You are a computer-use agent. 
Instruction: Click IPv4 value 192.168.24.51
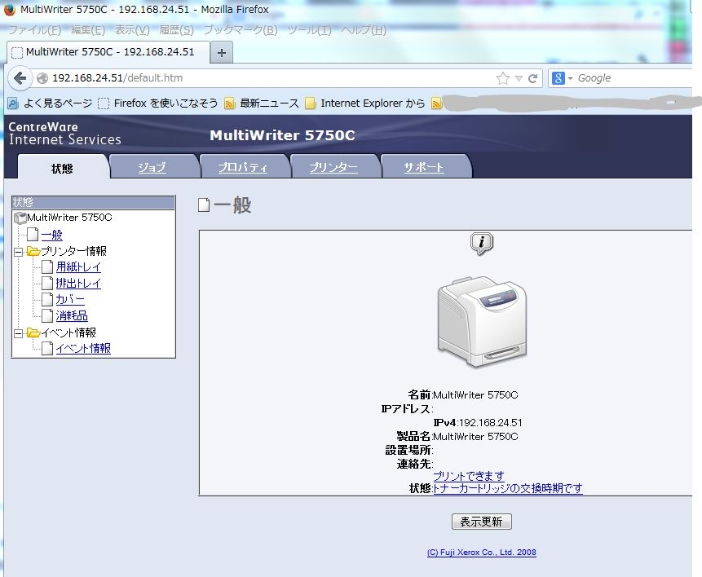tap(490, 423)
